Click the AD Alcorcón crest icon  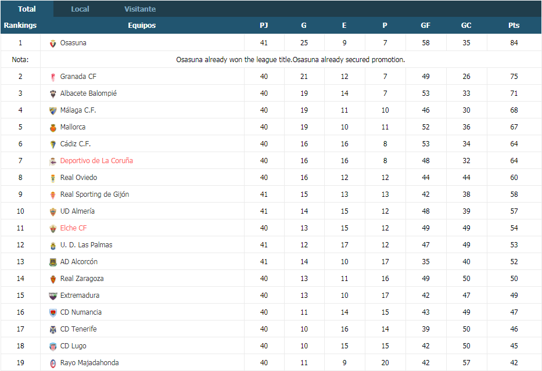(x=53, y=262)
